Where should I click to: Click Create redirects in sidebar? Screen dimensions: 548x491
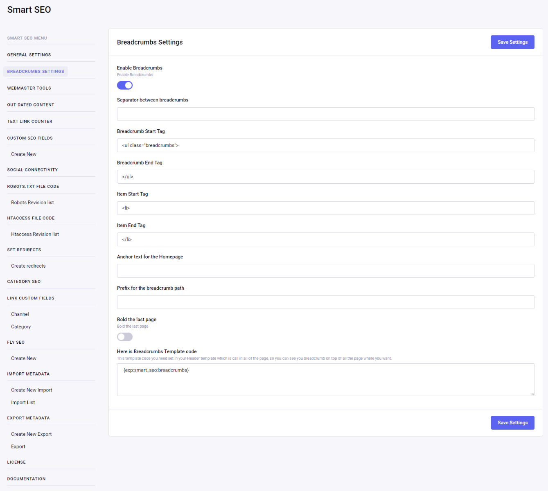tap(28, 266)
